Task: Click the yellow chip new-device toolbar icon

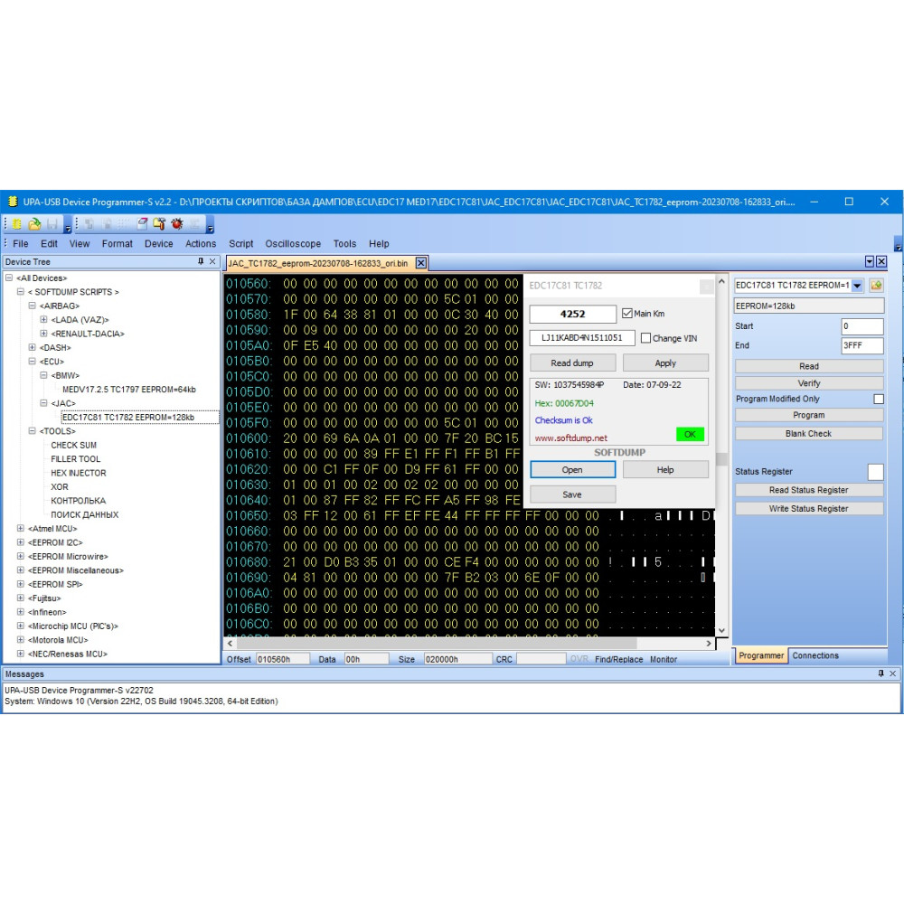Action: coord(16,223)
